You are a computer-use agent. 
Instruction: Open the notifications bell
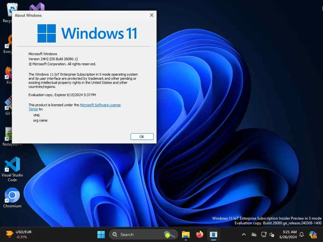pyautogui.click(x=302, y=234)
